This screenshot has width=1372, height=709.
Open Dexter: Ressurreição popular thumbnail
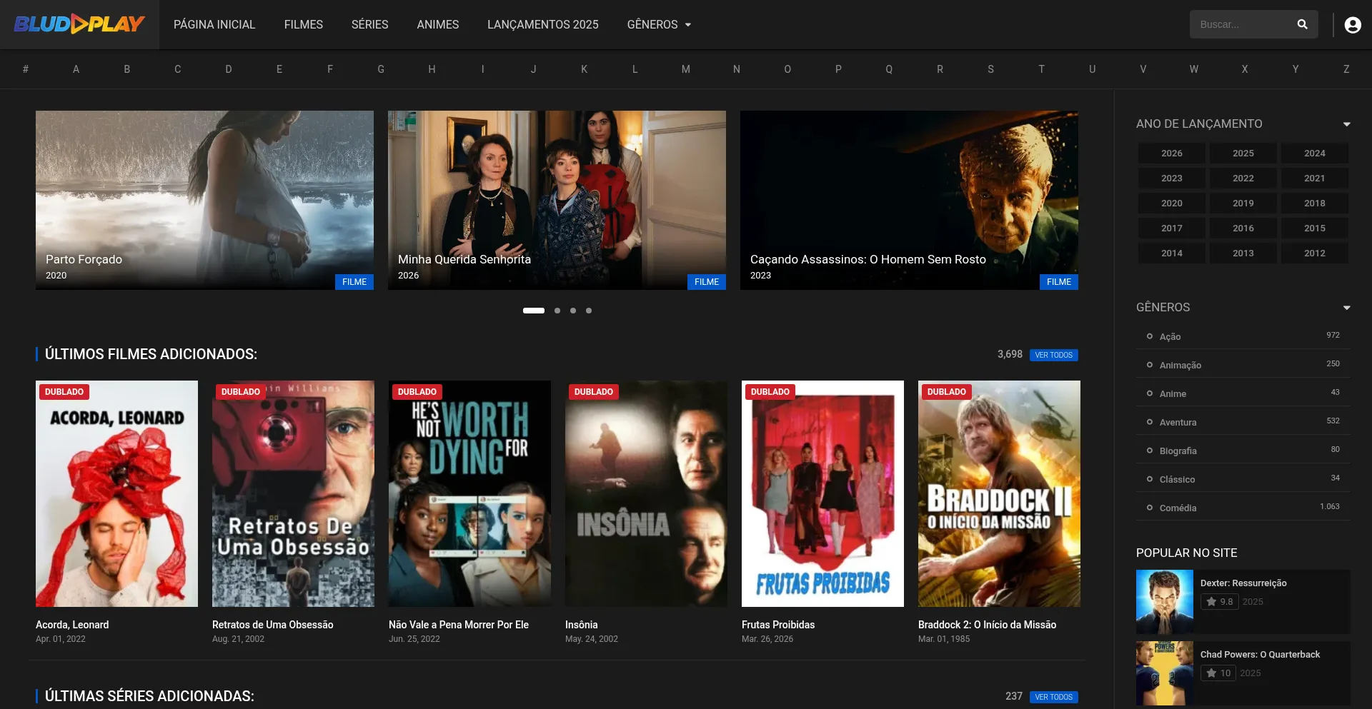(x=1165, y=602)
